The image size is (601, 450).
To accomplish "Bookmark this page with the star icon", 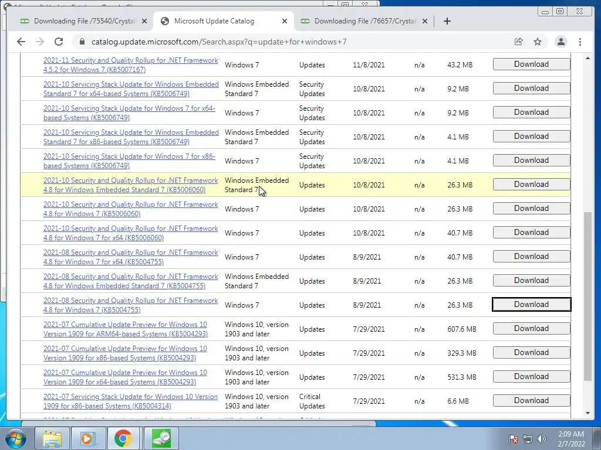I will point(538,42).
